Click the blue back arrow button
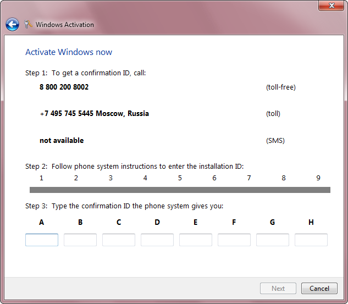 (12, 24)
